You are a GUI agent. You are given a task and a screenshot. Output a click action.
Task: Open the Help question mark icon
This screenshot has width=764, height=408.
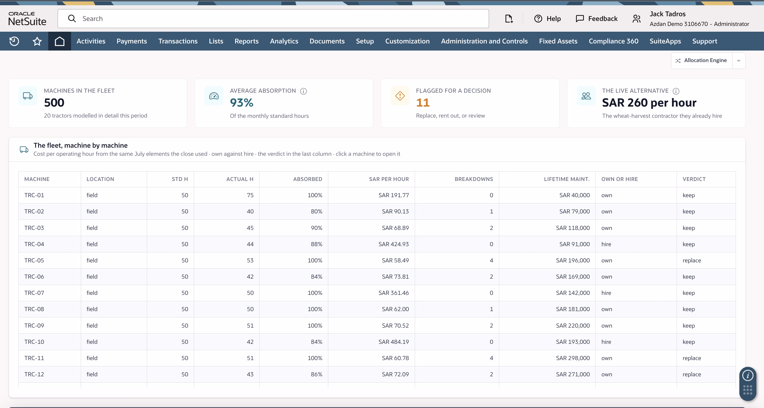point(538,19)
